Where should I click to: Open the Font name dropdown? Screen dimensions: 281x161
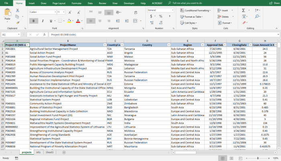click(x=55, y=12)
